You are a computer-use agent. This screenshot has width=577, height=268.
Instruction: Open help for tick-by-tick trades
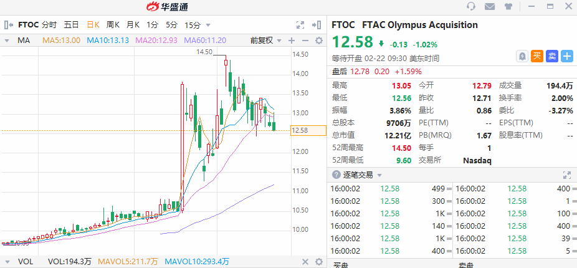point(336,175)
